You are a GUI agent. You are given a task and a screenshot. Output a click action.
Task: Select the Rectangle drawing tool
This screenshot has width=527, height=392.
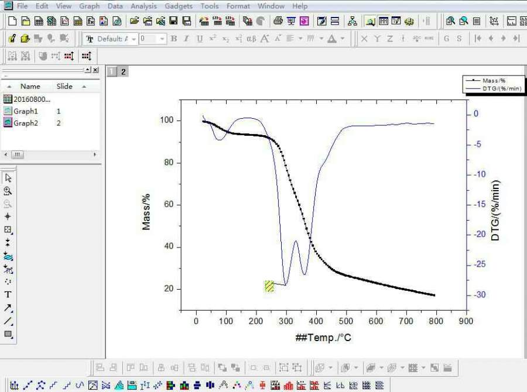(x=8, y=334)
